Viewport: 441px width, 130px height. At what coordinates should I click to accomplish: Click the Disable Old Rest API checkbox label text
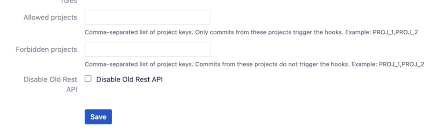click(x=129, y=79)
